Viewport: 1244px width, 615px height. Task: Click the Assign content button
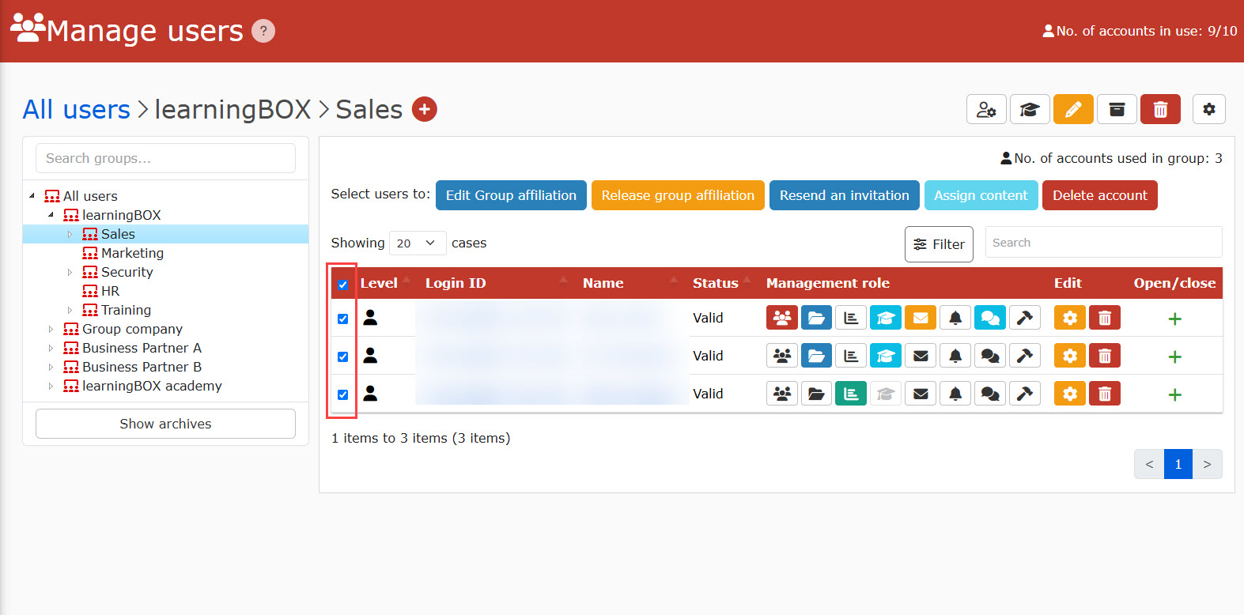(980, 195)
